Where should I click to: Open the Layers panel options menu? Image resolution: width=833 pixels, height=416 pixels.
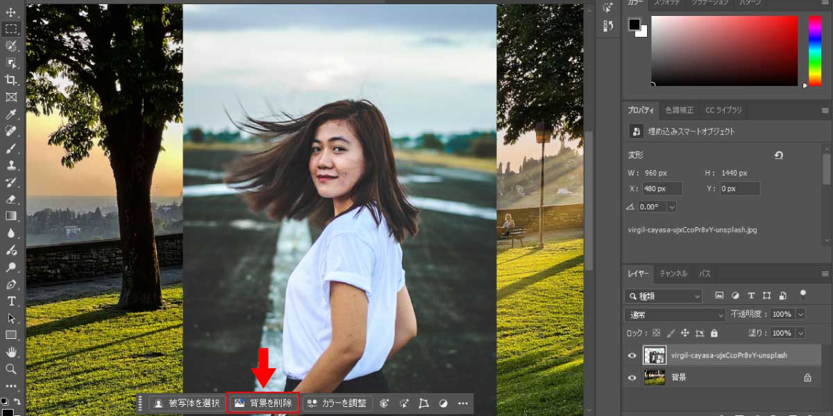click(x=825, y=274)
